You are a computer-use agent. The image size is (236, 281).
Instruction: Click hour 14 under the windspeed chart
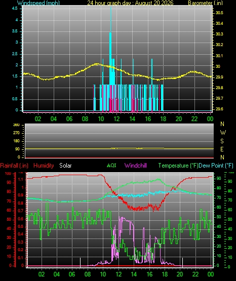tap(132, 119)
